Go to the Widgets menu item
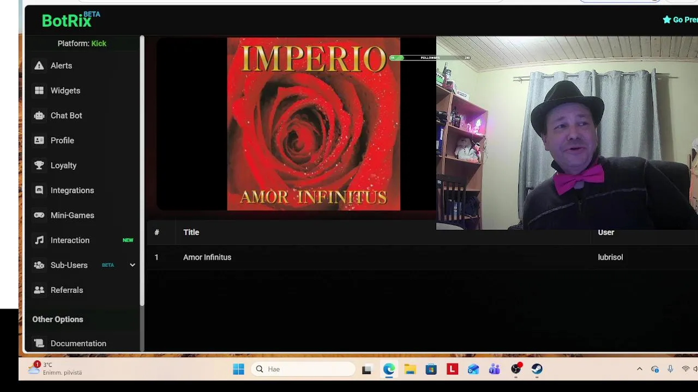This screenshot has width=698, height=392. [65, 90]
